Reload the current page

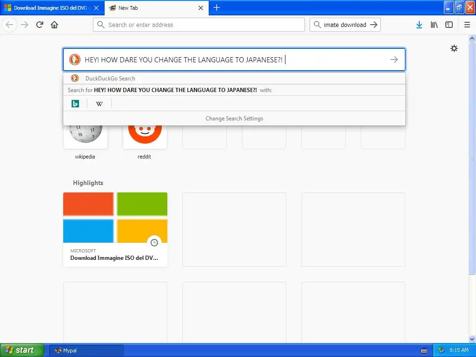tap(40, 25)
